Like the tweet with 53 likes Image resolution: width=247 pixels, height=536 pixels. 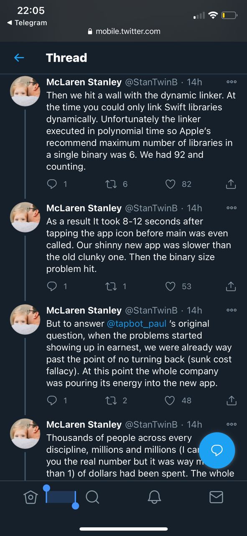point(170,286)
